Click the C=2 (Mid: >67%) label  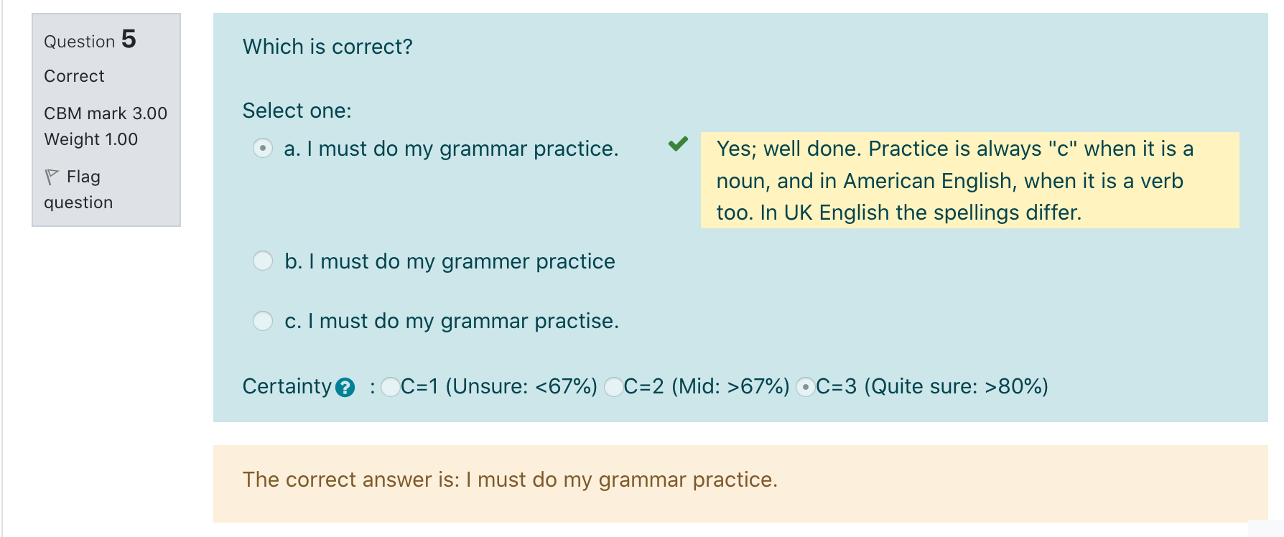(707, 386)
